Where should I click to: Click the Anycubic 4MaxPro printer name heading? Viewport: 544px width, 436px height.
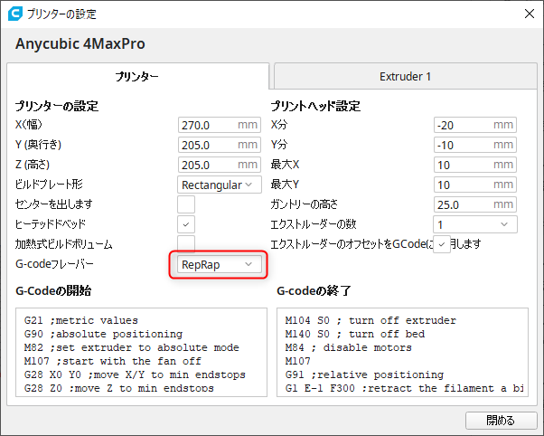pyautogui.click(x=80, y=43)
